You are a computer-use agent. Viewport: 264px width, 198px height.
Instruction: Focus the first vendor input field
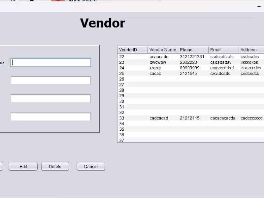pos(51,62)
